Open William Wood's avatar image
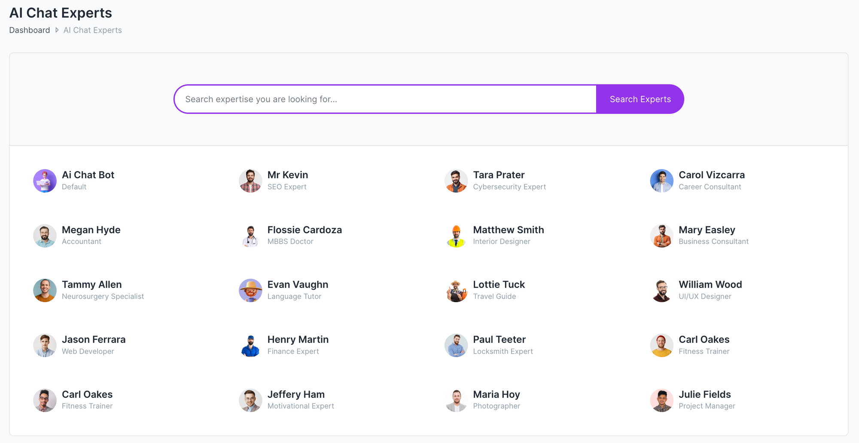 662,291
